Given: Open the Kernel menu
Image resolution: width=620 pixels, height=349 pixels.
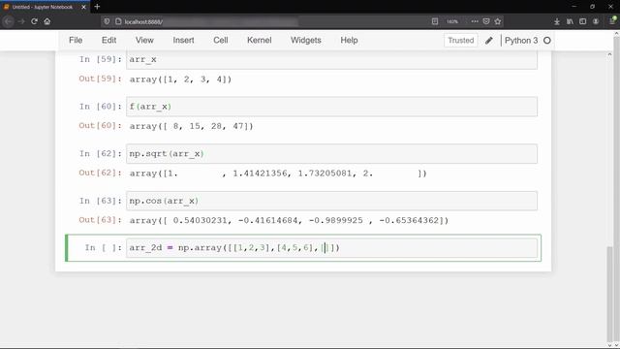Looking at the screenshot, I should [260, 41].
